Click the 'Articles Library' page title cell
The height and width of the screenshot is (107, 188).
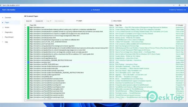[128, 38]
